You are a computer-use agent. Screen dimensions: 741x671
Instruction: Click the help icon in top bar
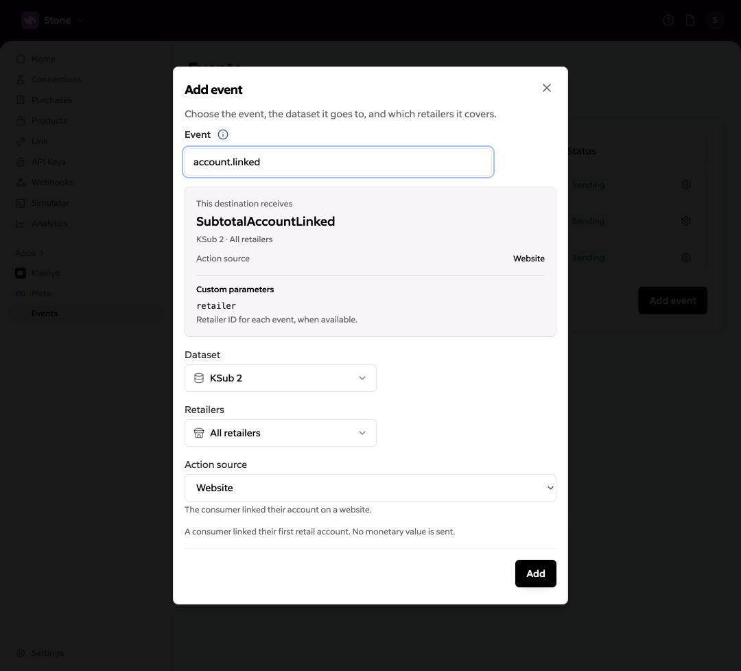tap(668, 21)
